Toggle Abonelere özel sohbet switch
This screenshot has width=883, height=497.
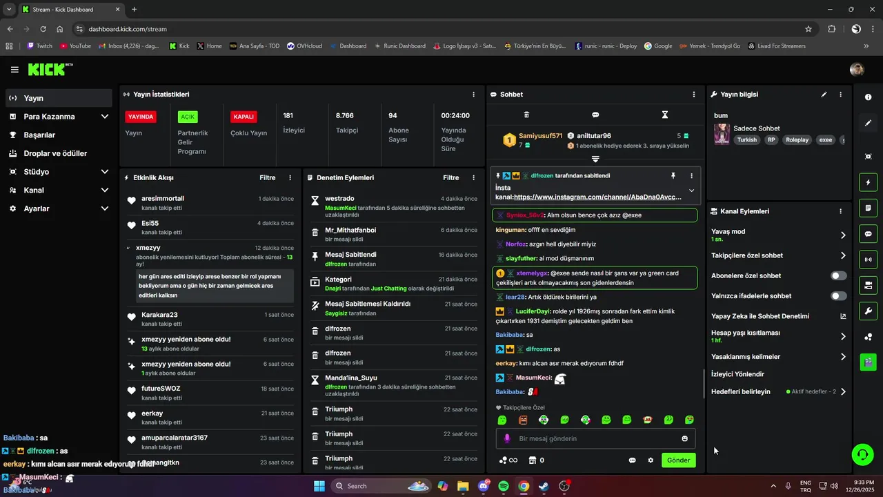pyautogui.click(x=838, y=275)
